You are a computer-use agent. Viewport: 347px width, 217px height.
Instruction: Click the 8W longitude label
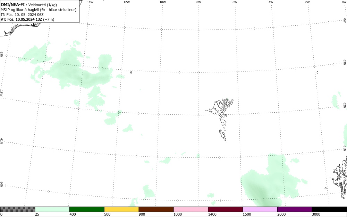coord(199,2)
